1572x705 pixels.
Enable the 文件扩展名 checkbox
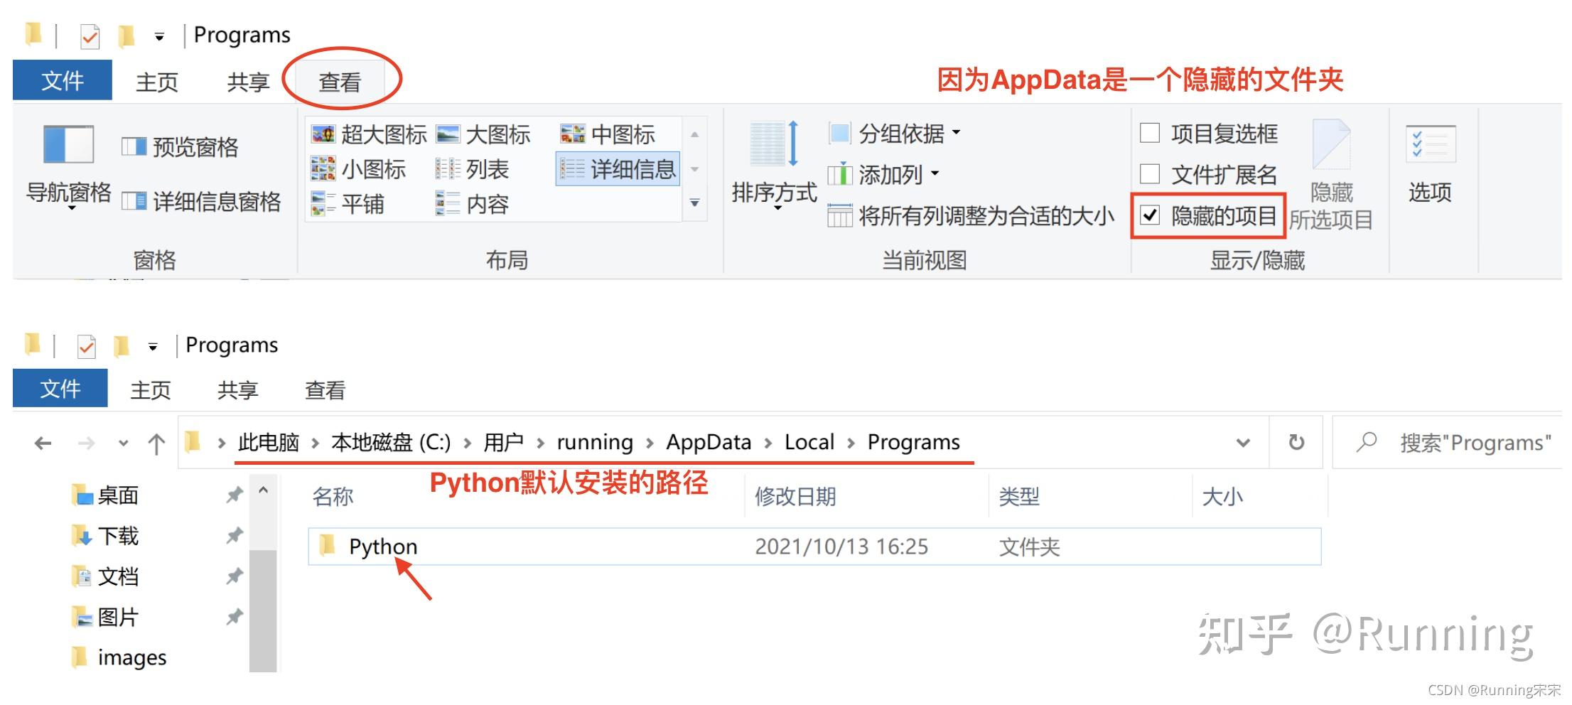pyautogui.click(x=1149, y=175)
